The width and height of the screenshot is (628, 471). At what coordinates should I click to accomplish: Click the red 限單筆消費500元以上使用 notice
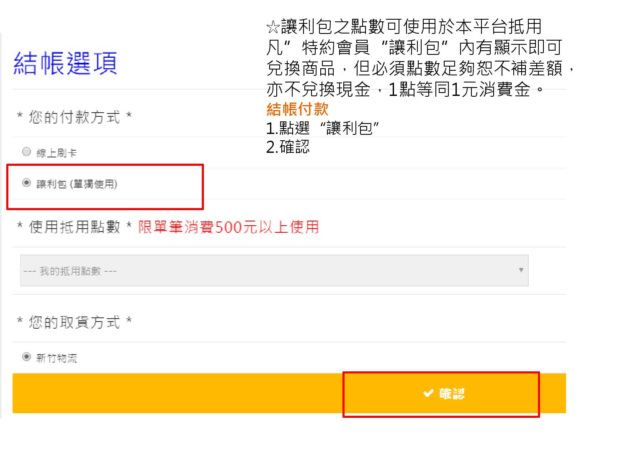coord(229,227)
